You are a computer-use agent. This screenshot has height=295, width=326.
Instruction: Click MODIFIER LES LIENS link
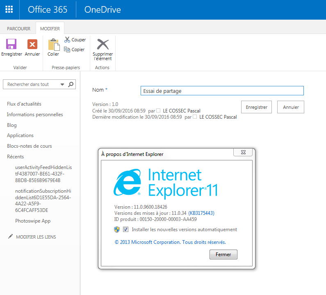[x=36, y=237]
